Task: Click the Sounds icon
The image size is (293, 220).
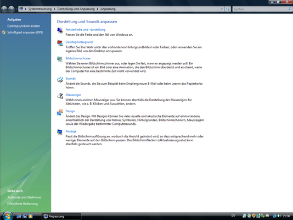Action: point(60,79)
